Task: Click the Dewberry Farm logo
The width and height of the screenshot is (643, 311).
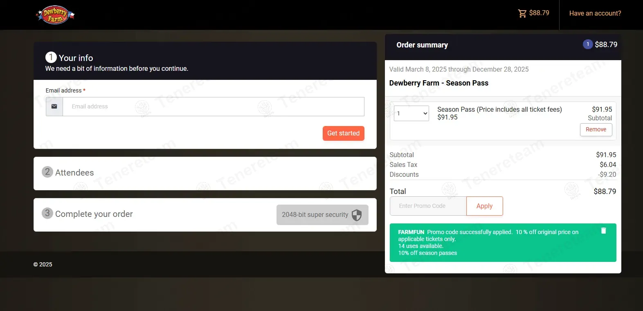Action: click(x=55, y=15)
